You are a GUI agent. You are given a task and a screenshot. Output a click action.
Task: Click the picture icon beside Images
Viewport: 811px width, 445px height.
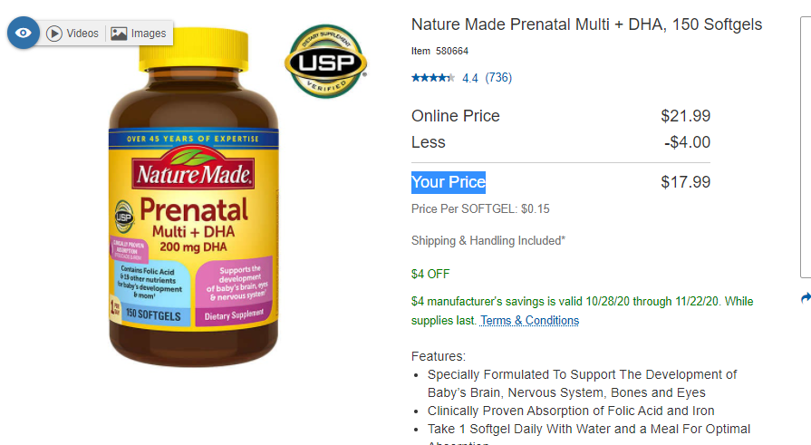tap(119, 34)
